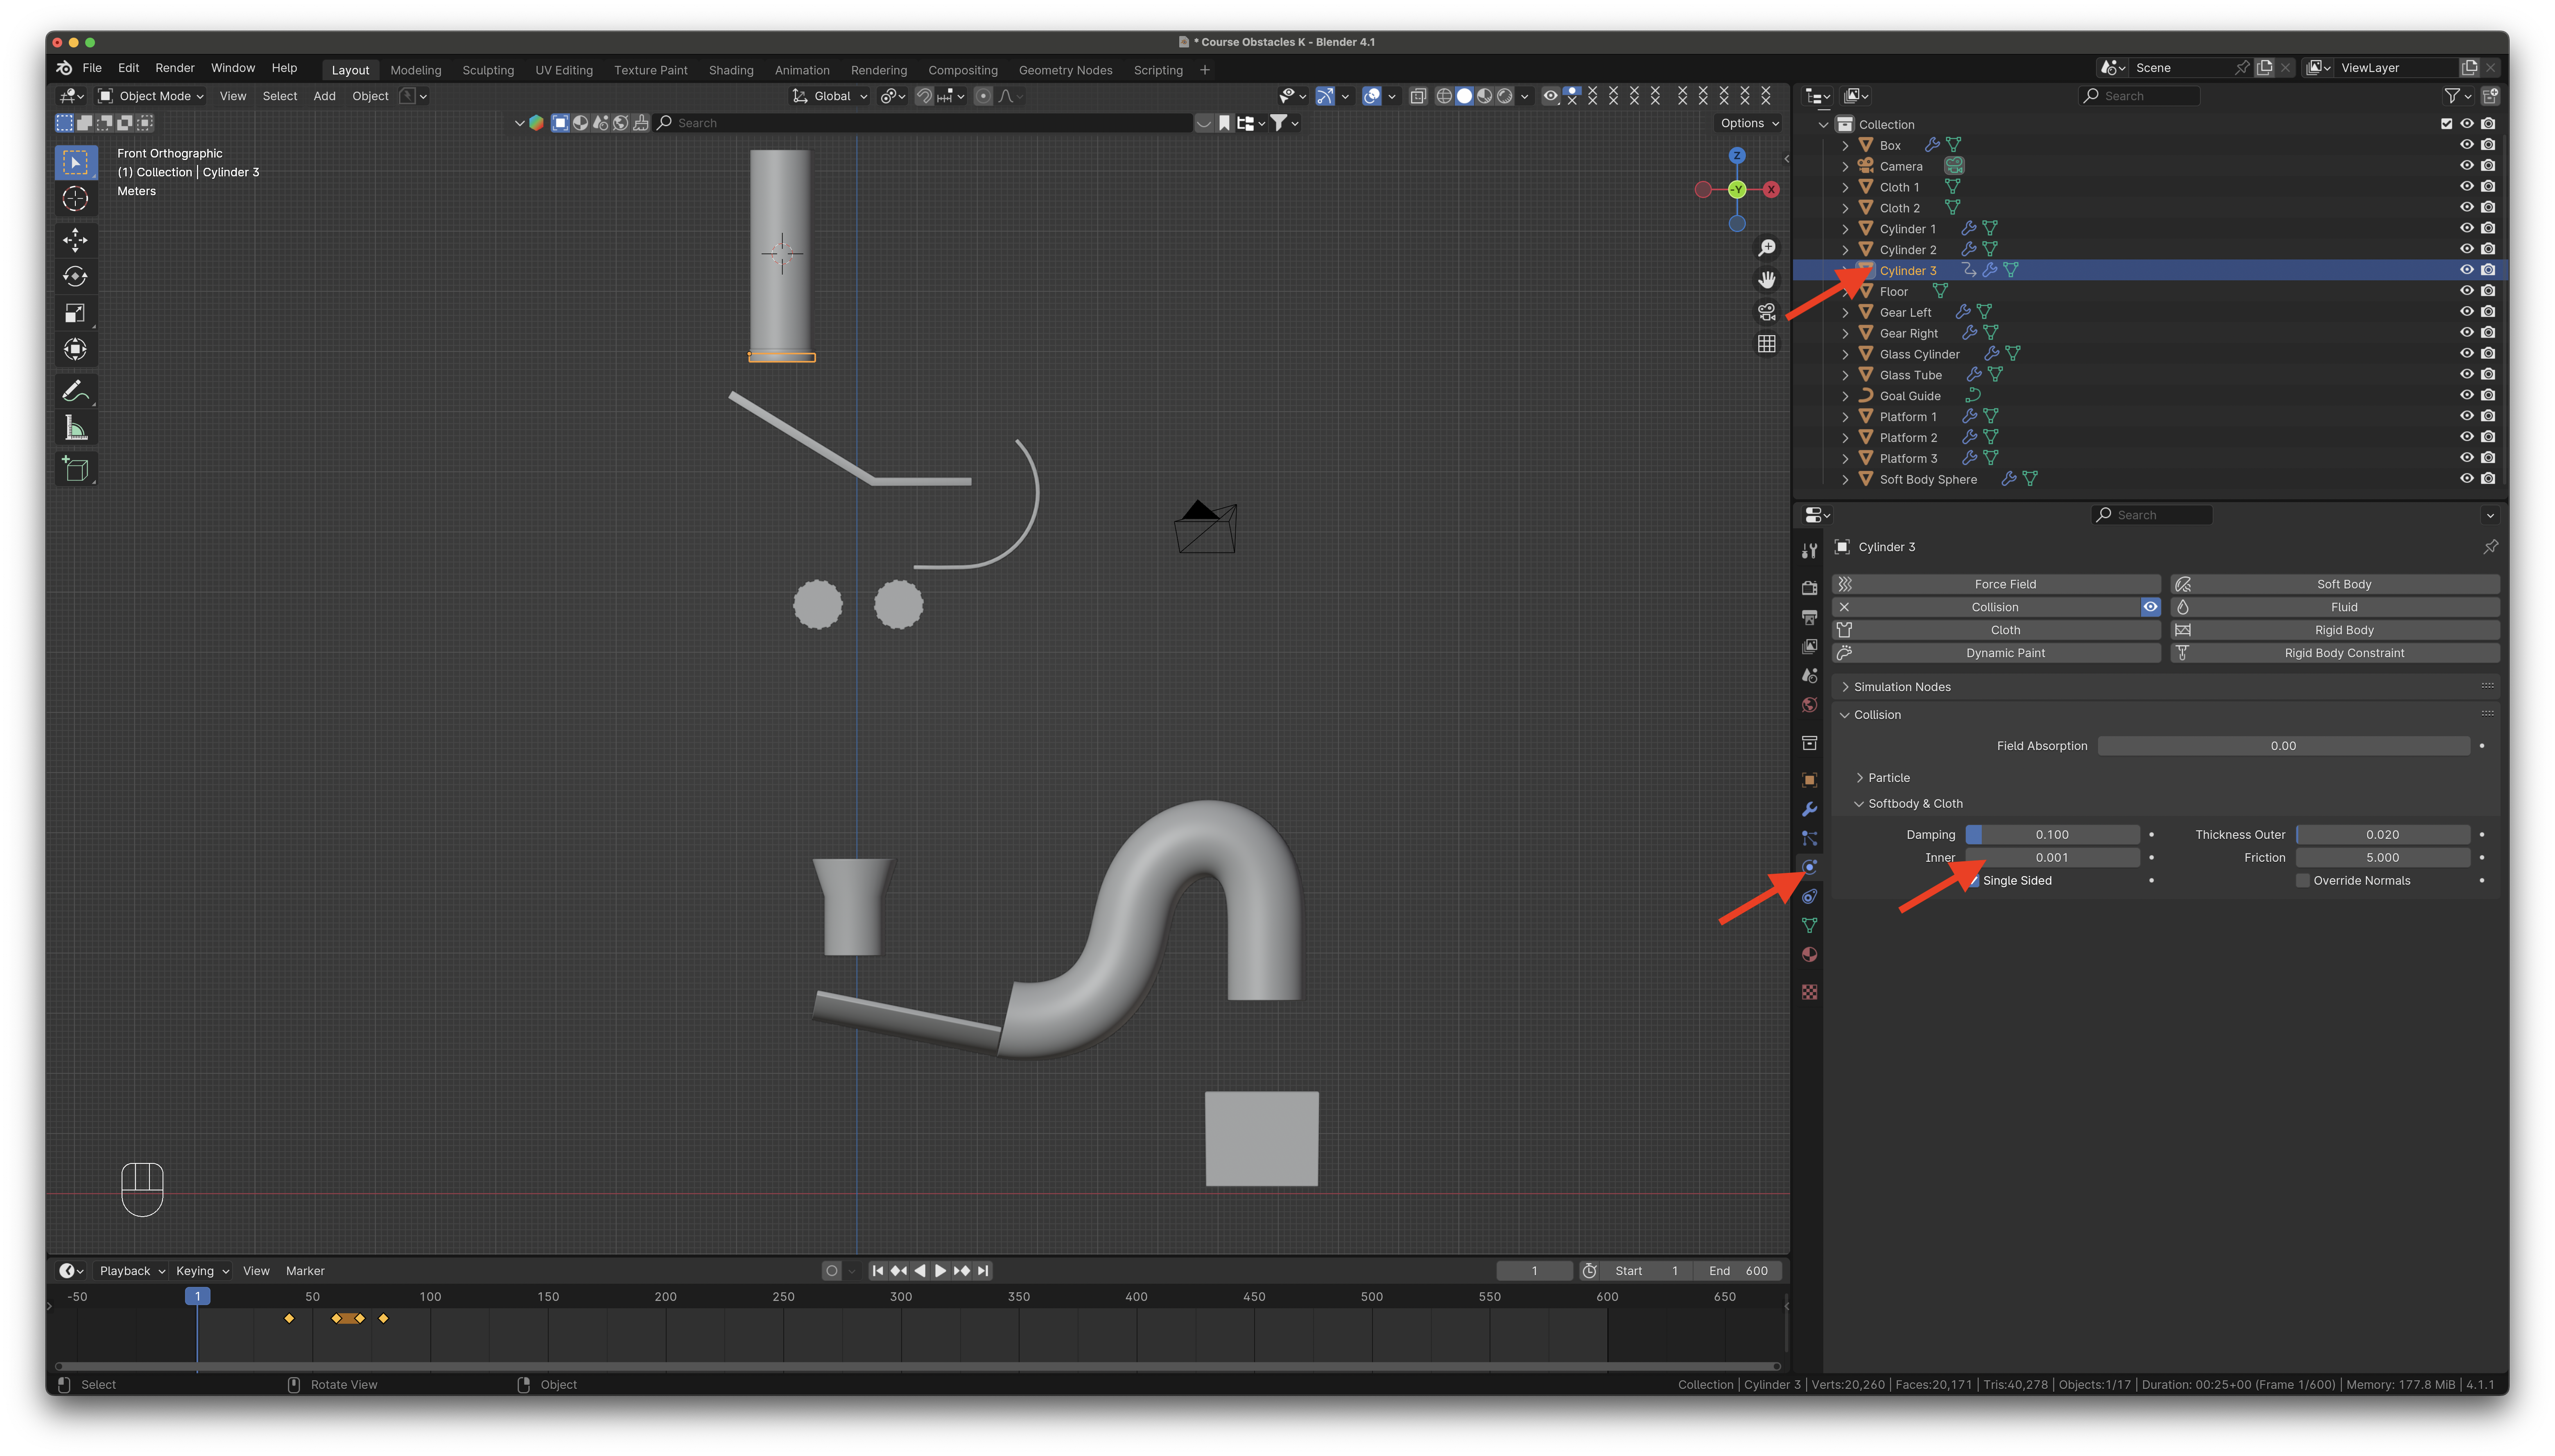The image size is (2555, 1456).
Task: Play the timeline animation
Action: (941, 1271)
